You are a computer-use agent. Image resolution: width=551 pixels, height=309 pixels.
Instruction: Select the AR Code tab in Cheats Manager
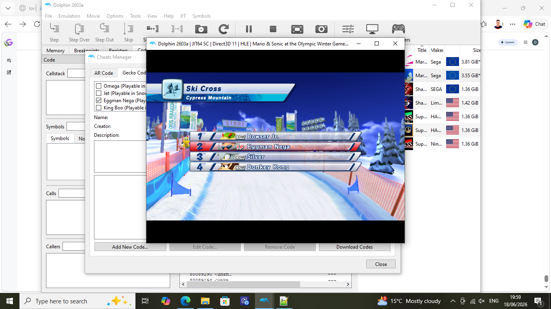tap(104, 73)
